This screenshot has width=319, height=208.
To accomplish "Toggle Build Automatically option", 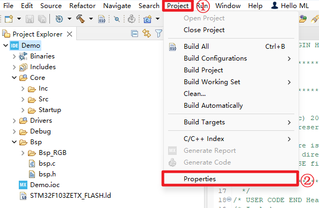I will pos(231,106).
